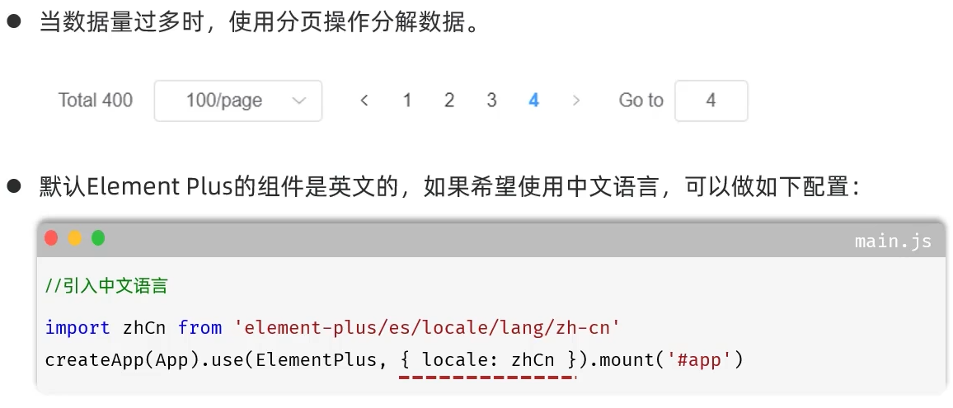Click the green //引入中文语言 comment
The height and width of the screenshot is (408, 953).
pos(106,286)
